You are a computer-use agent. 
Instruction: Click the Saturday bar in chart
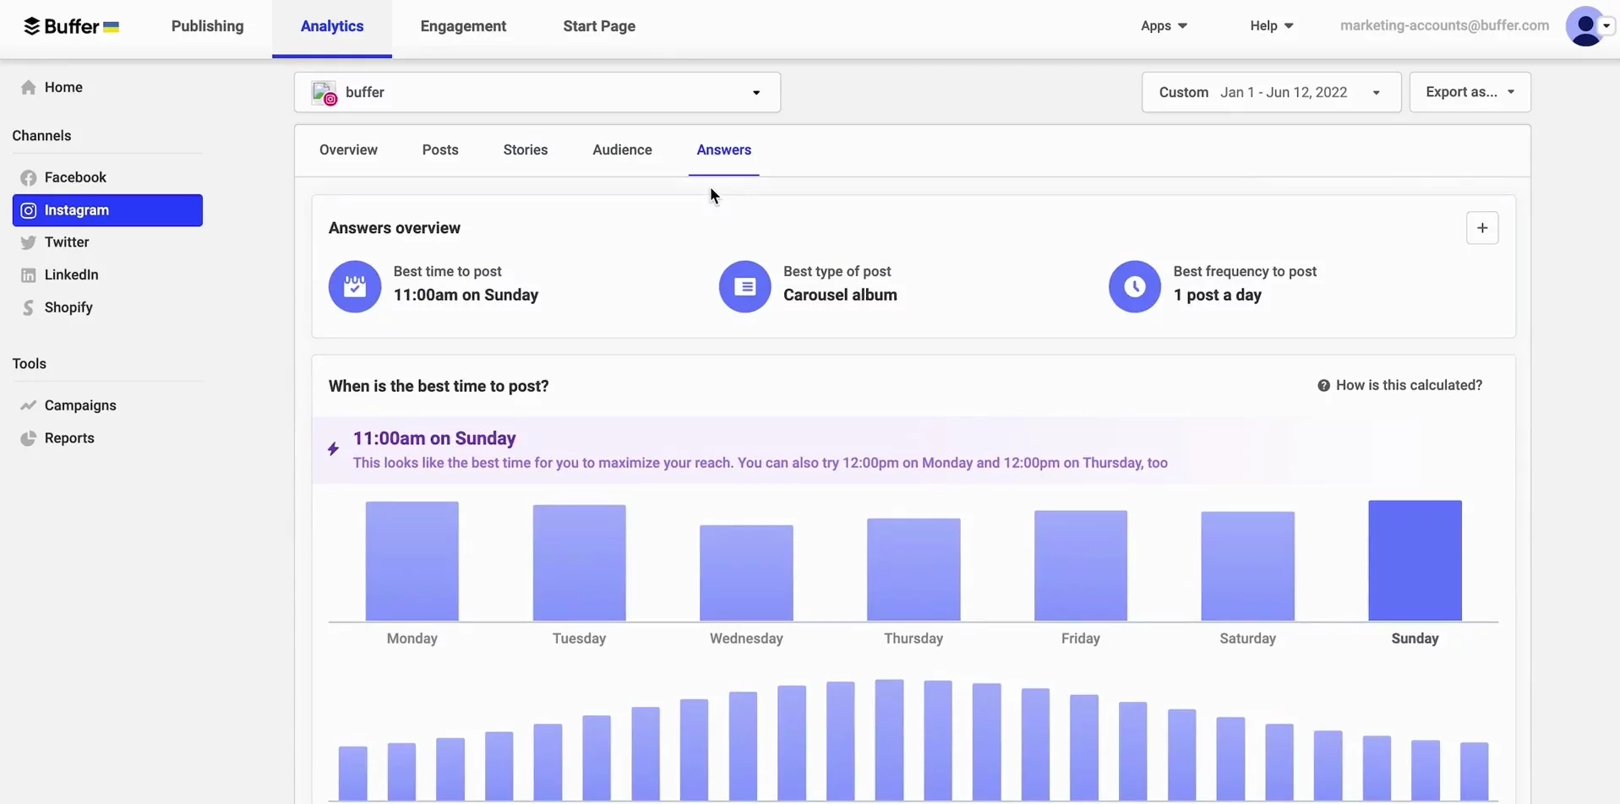click(1248, 567)
